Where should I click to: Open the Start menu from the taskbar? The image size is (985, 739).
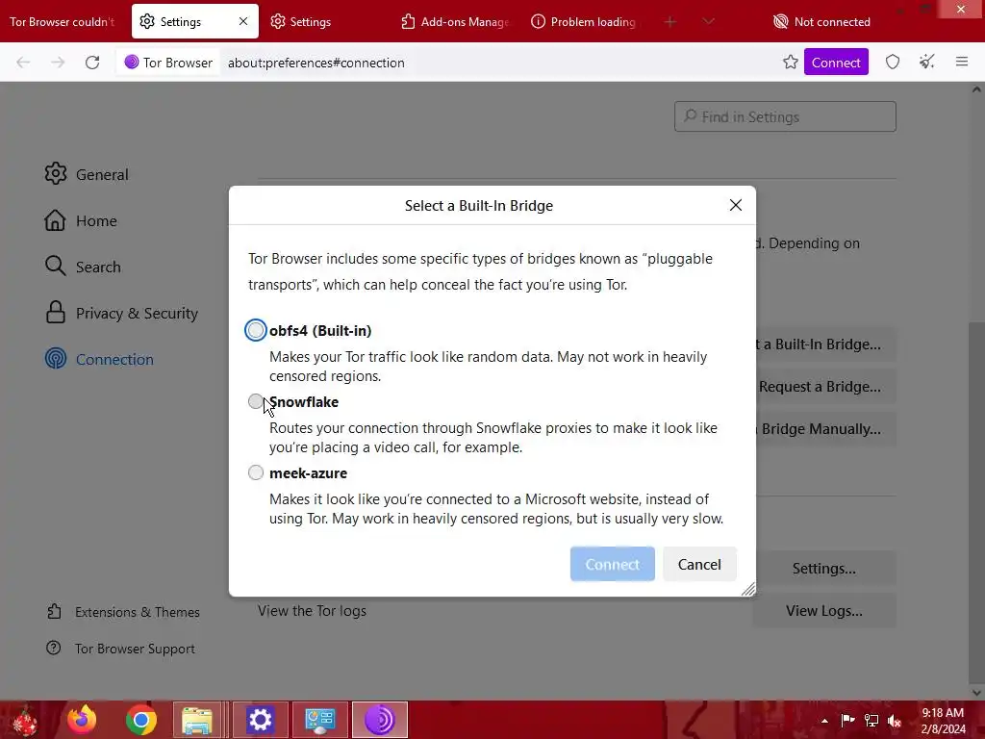click(24, 720)
